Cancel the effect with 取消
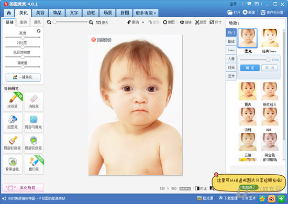Image resolution: width=288 pixels, height=204 pixels. [270, 68]
